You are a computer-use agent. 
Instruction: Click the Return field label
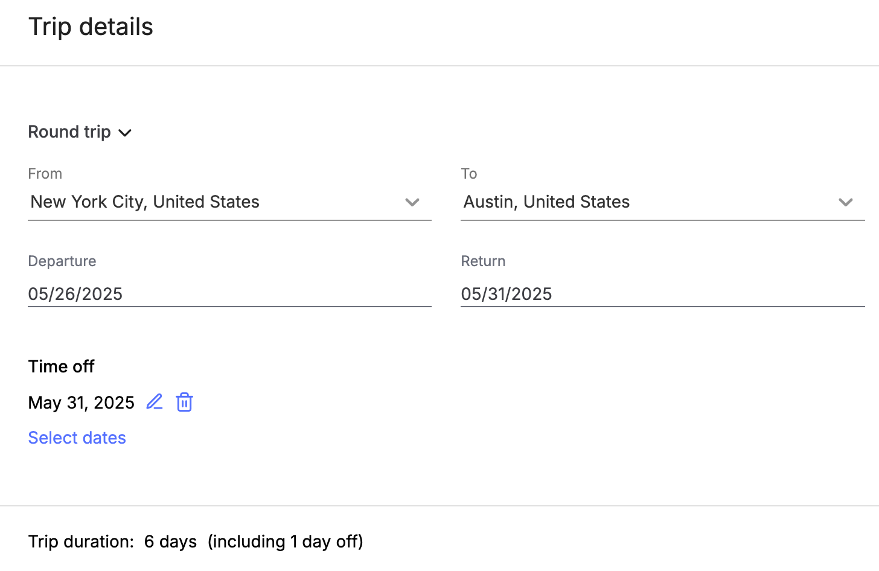(x=483, y=261)
